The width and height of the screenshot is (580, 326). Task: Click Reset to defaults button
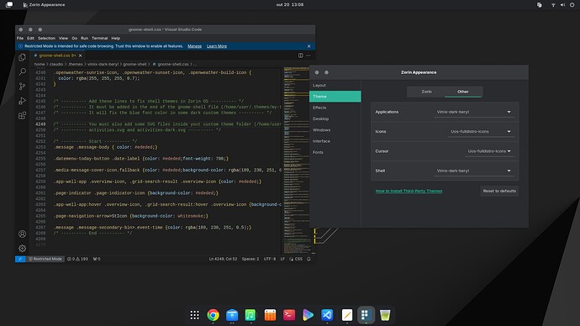point(499,191)
